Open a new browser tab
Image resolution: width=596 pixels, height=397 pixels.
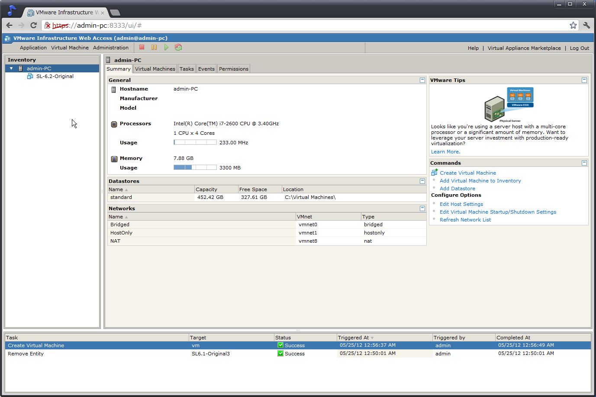115,13
